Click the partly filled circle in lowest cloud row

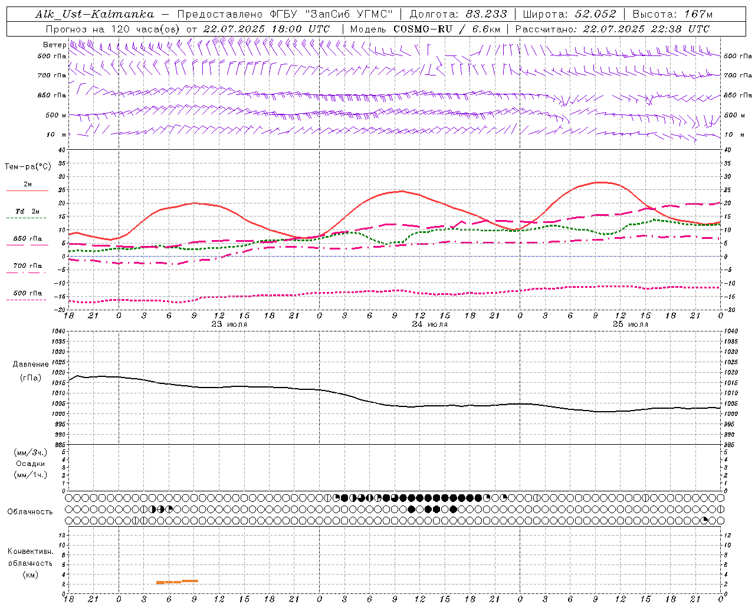coord(704,520)
